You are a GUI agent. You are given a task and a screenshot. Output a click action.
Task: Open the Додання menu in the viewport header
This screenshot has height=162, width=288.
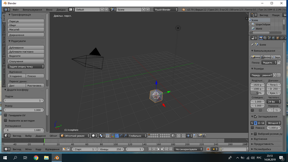click(41, 136)
